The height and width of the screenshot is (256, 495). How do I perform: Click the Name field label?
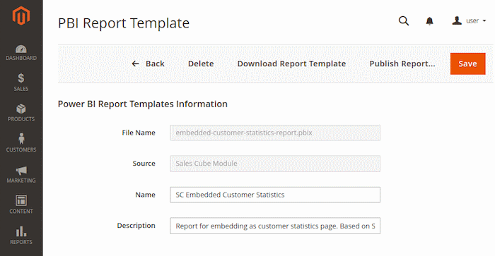[x=145, y=195]
